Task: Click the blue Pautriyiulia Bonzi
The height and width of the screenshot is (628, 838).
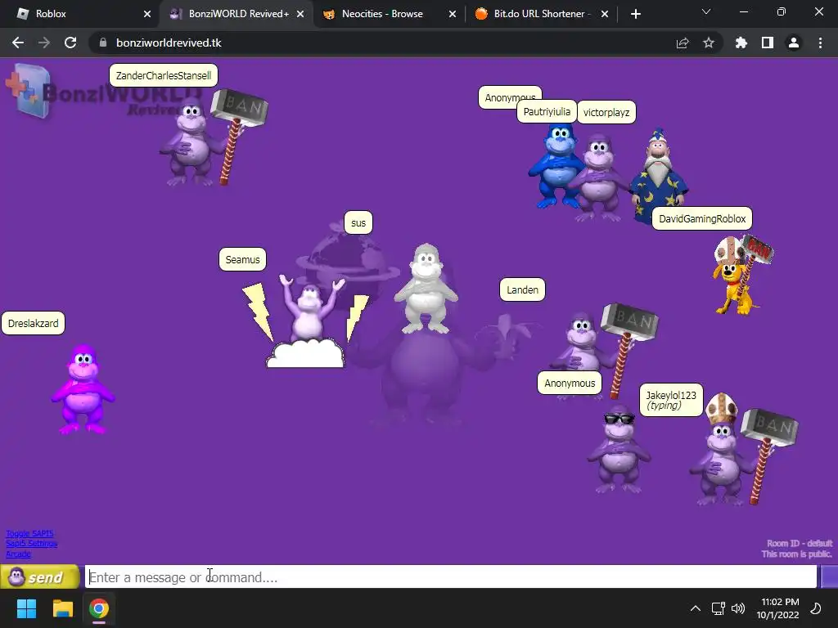Action: pyautogui.click(x=556, y=165)
